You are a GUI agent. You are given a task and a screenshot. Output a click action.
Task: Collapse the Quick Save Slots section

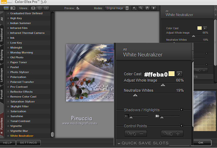pos(119,143)
